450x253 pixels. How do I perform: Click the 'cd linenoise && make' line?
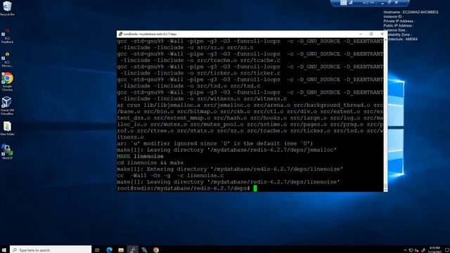pos(150,162)
